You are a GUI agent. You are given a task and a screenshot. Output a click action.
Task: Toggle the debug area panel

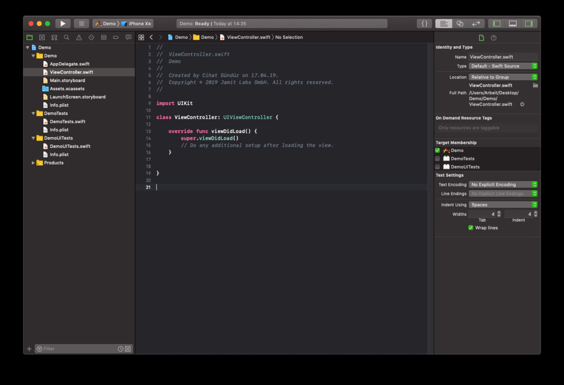[512, 23]
